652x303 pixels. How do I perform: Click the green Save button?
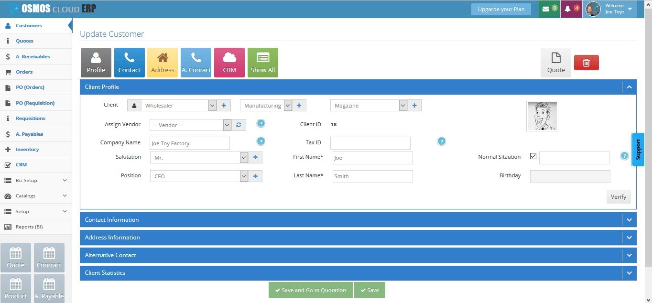pos(369,290)
